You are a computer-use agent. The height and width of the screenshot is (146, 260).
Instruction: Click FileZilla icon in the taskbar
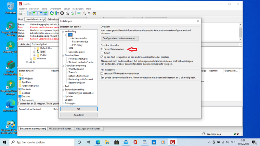(x=175, y=142)
